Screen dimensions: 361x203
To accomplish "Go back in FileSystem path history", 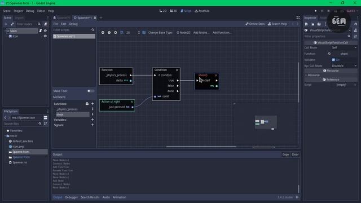I will tap(5, 118).
